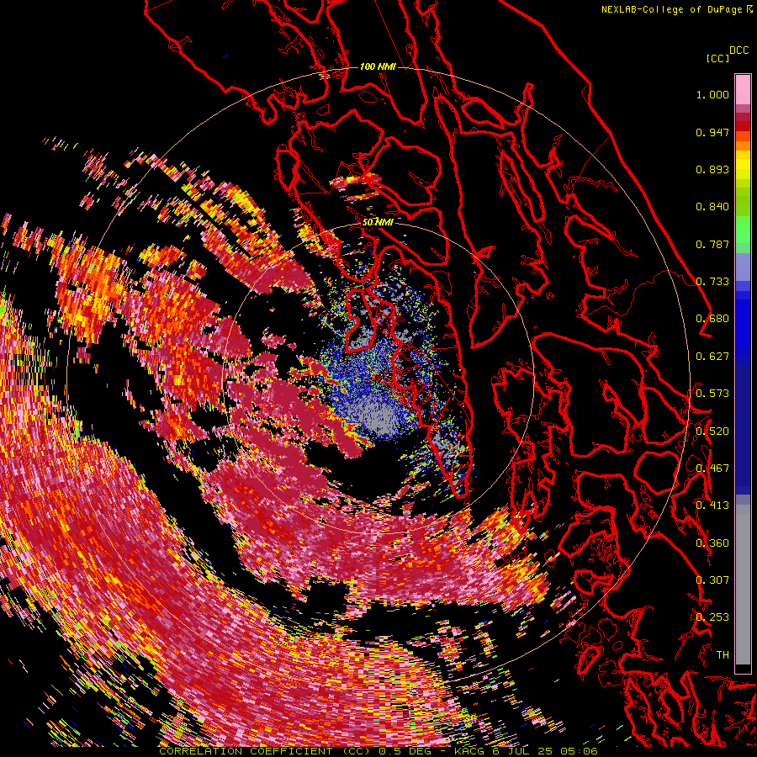The width and height of the screenshot is (757, 757).
Task: Pick the gray lower color bar segment
Action: pyautogui.click(x=743, y=589)
